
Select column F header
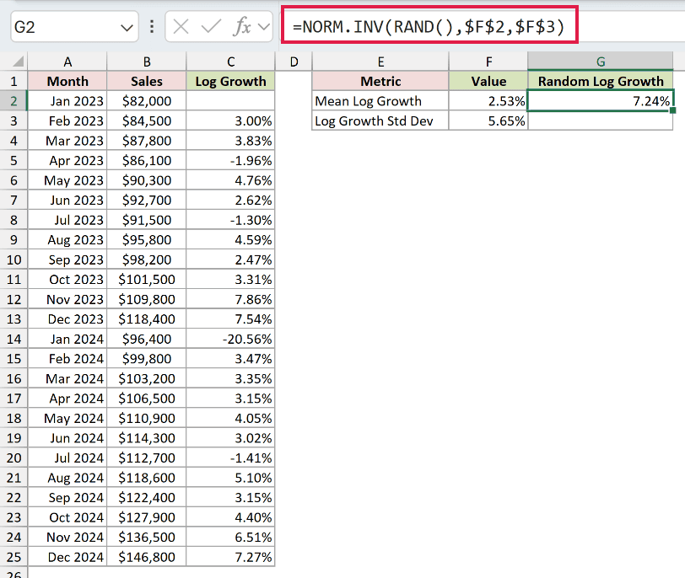[488, 62]
